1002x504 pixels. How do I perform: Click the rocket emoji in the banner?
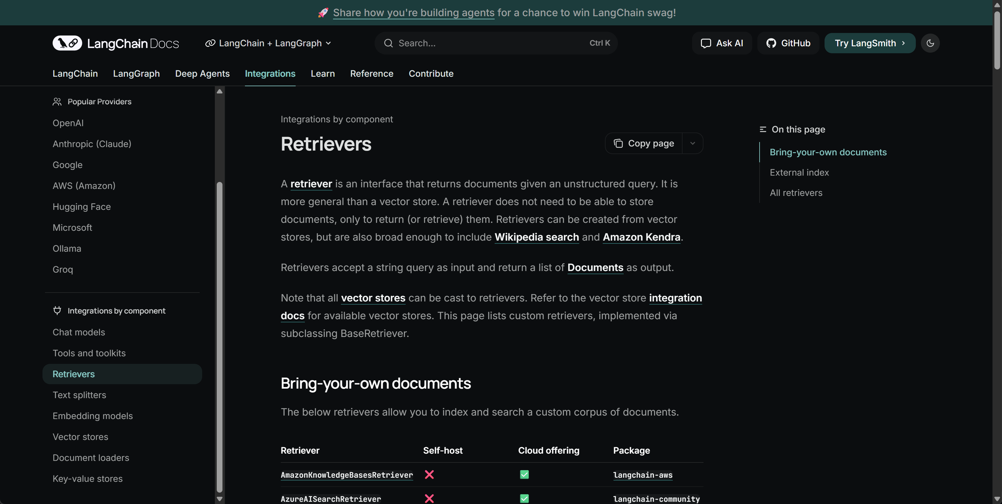pyautogui.click(x=323, y=12)
